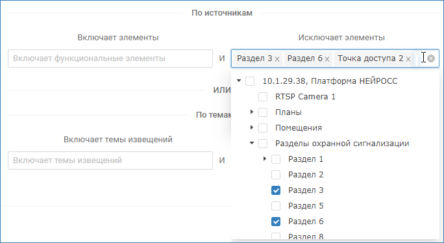
Task: Collapse Разделы охранной сигнализации node
Action: pos(252,143)
